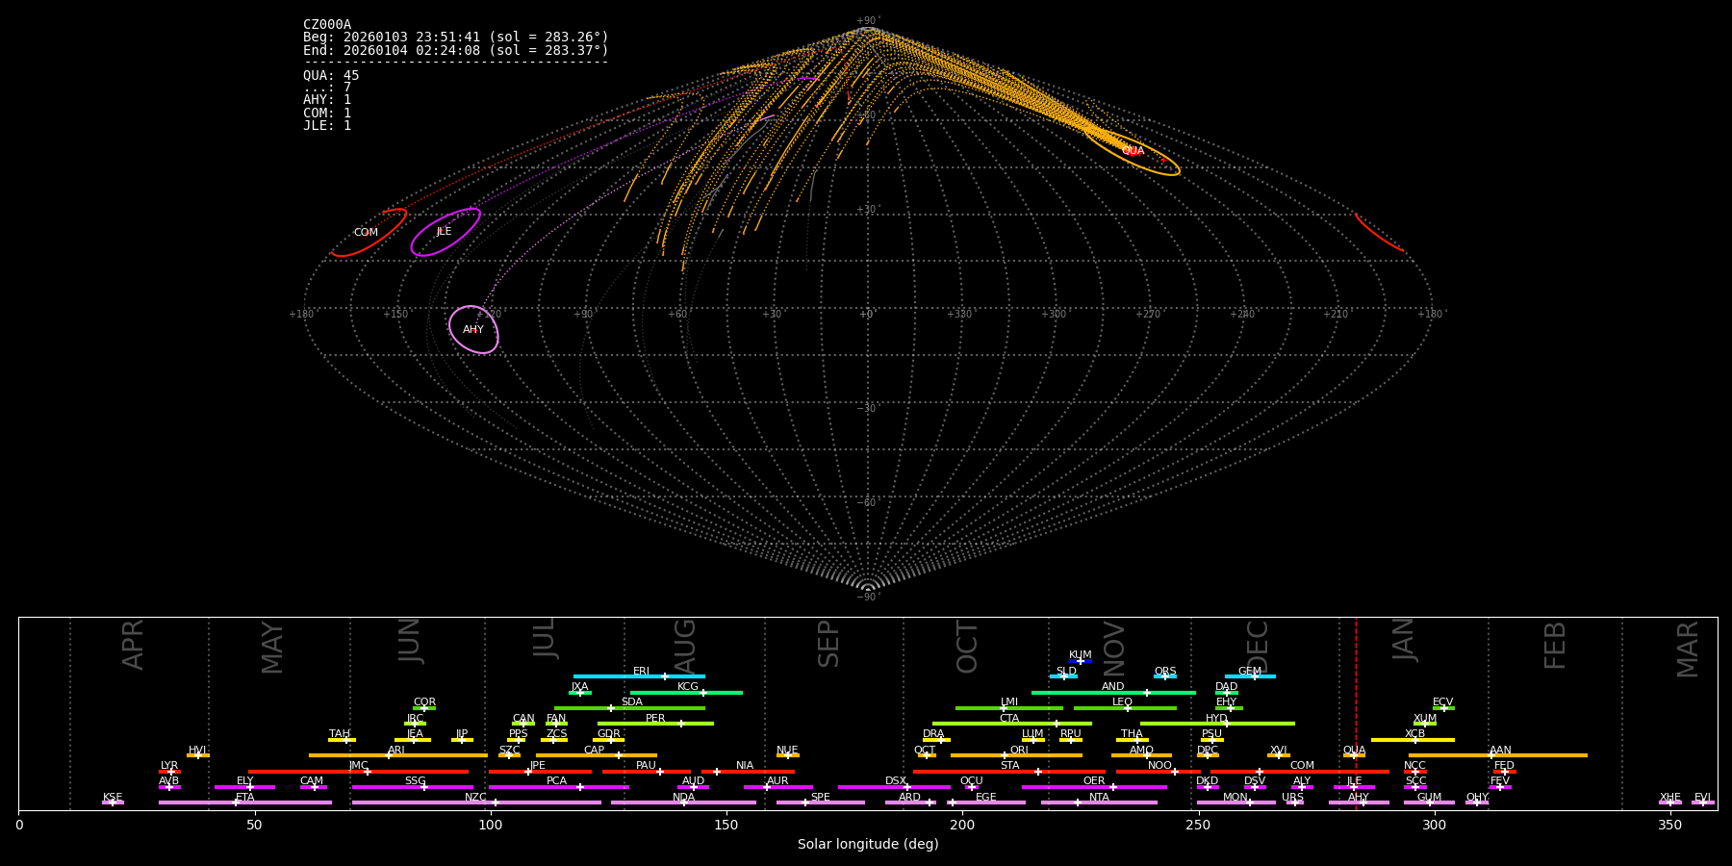The height and width of the screenshot is (866, 1732).
Task: Select the GEM shower bar in timeline
Action: (x=1249, y=676)
